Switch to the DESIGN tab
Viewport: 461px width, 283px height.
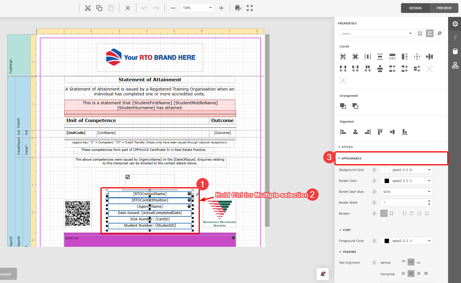[415, 8]
